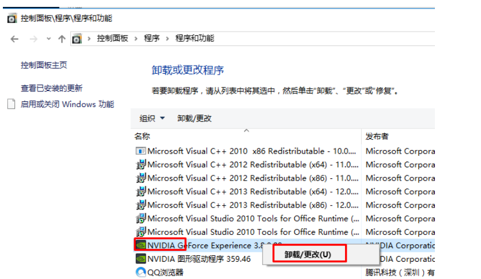481x279 pixels.
Task: Click the title bar Programs and Features icon
Action: point(12,18)
